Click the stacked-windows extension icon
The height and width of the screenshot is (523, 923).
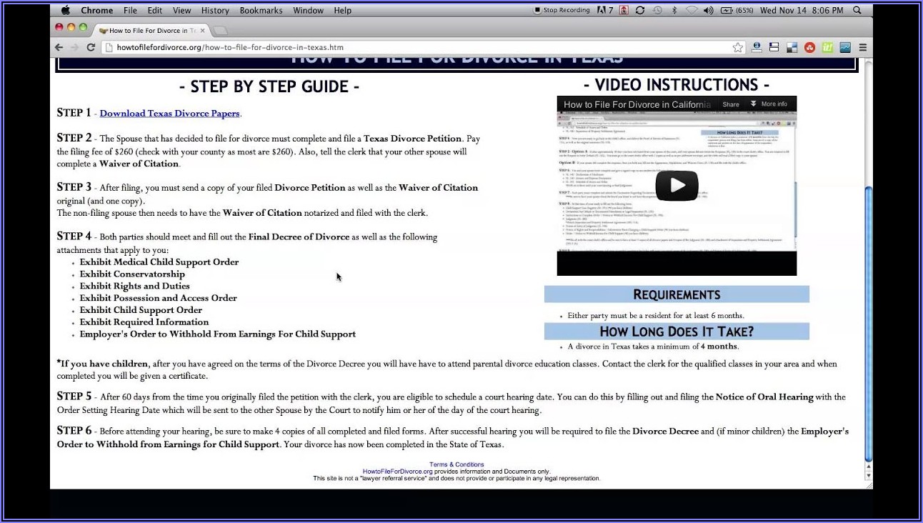(774, 48)
